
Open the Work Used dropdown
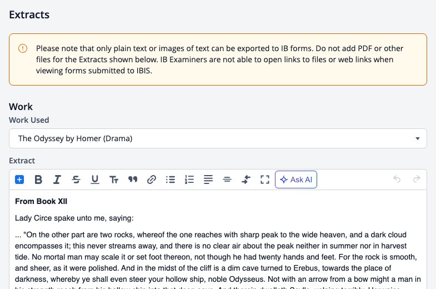coord(218,138)
